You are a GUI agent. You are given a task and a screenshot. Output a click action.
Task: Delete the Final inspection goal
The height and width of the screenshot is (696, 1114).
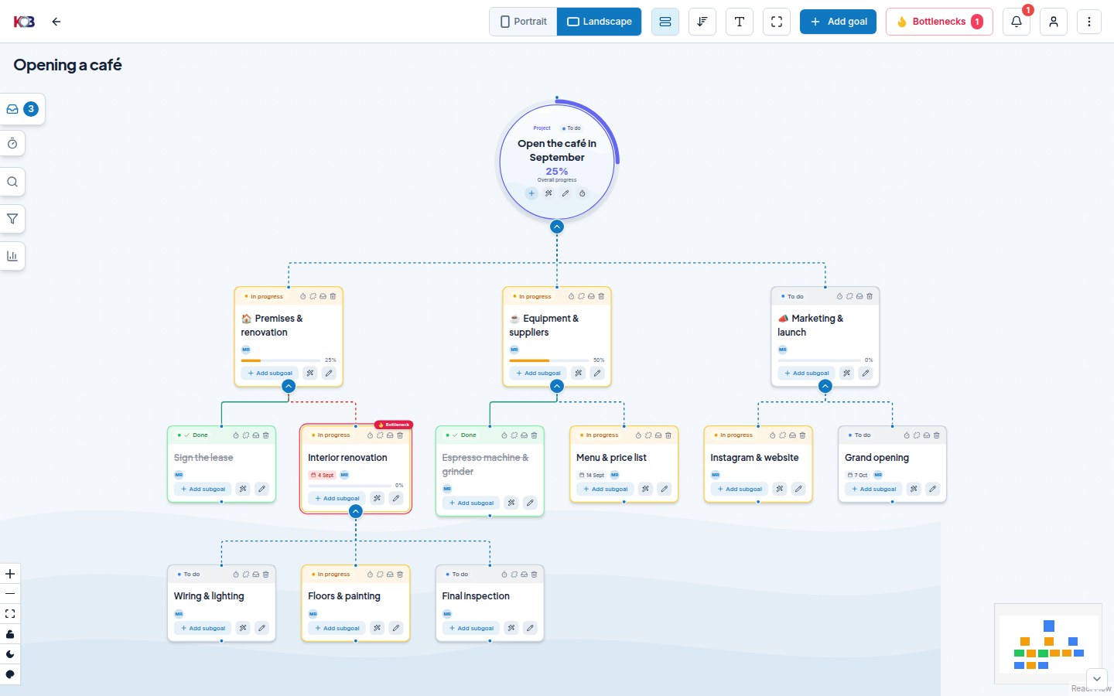pos(535,575)
